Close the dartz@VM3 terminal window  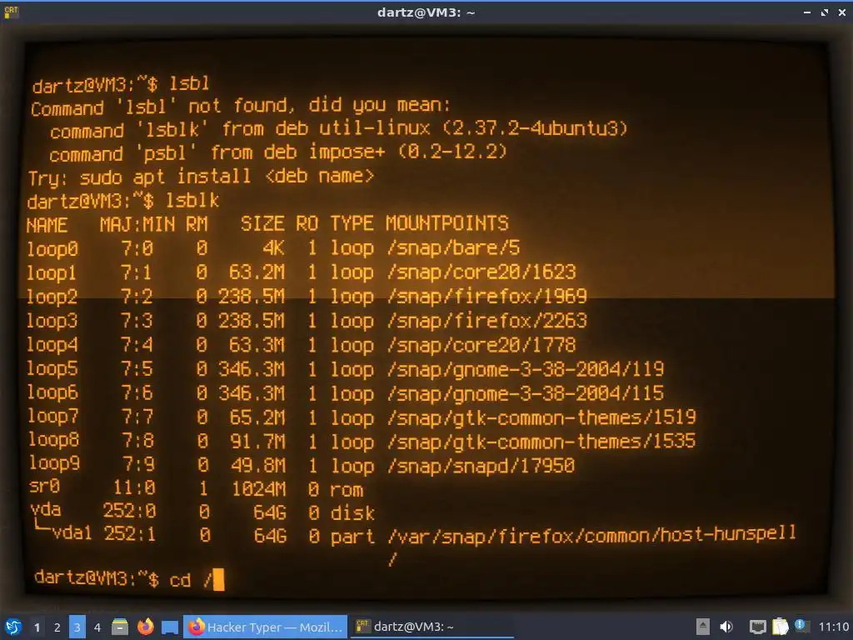pyautogui.click(x=841, y=12)
